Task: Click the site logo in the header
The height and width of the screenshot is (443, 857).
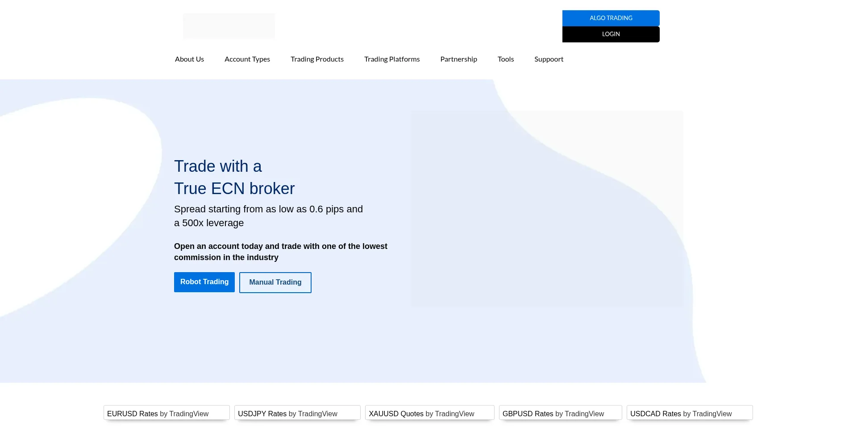Action: [229, 26]
